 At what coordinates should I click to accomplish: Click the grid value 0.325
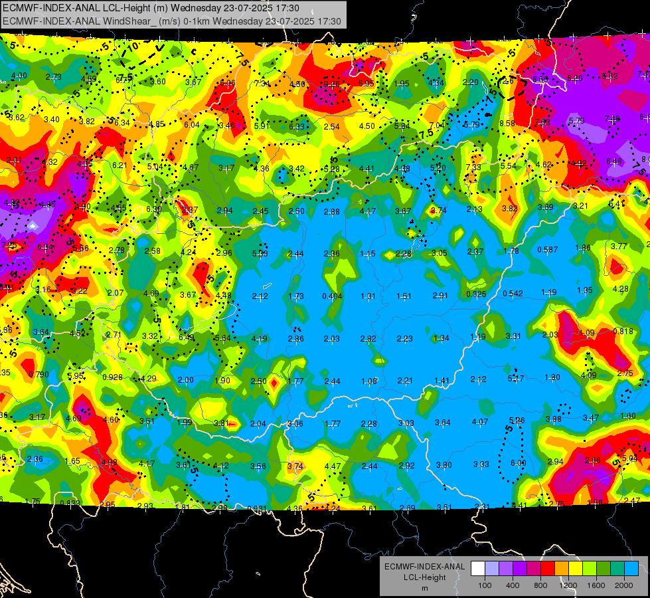click(x=476, y=294)
